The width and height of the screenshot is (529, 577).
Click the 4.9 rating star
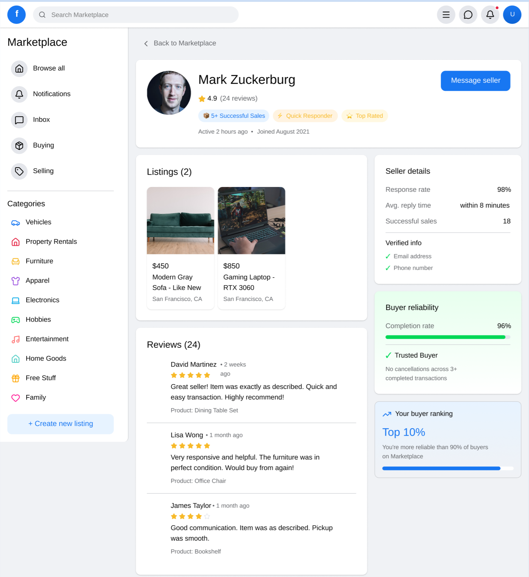coord(202,99)
